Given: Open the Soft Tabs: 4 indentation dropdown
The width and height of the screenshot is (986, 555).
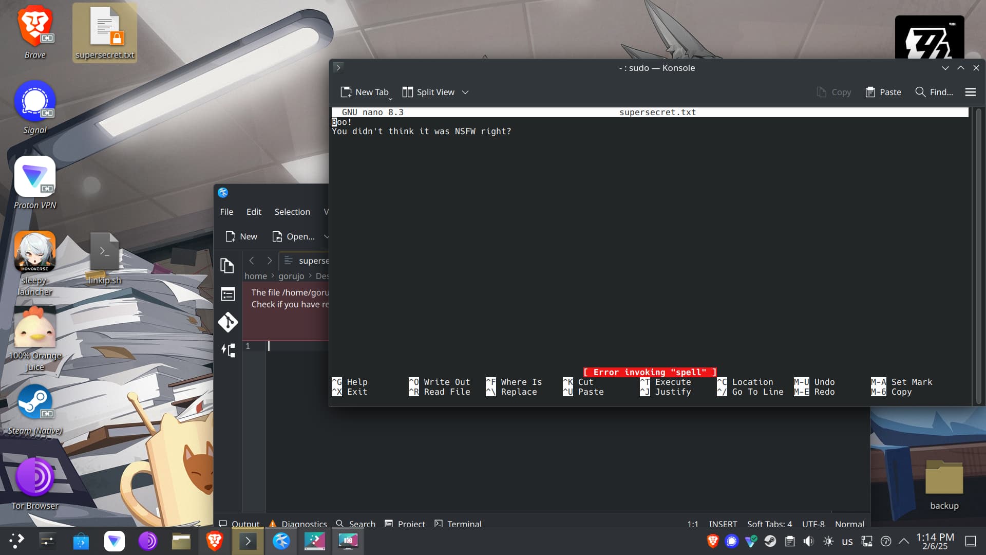Looking at the screenshot, I should 769,524.
